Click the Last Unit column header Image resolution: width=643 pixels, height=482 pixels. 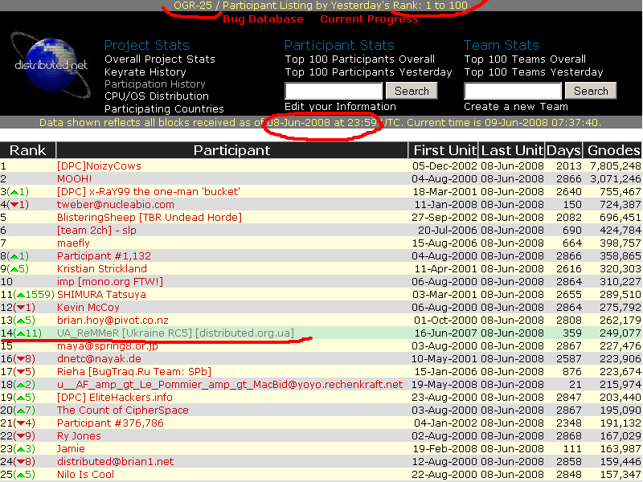tap(512, 150)
